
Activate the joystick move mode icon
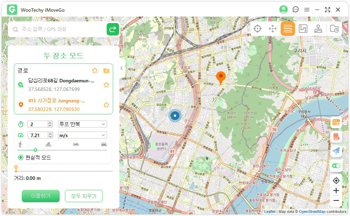click(x=273, y=29)
